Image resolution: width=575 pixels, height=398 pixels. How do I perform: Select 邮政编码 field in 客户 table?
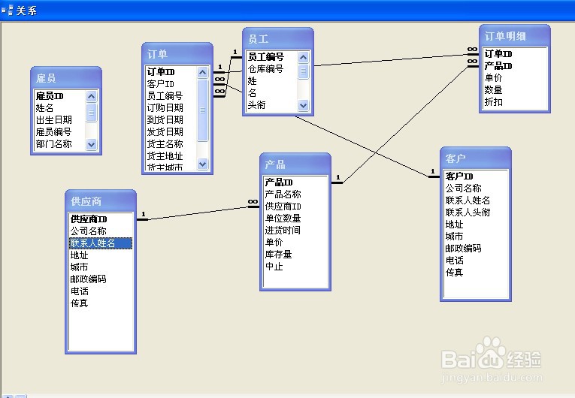click(x=476, y=249)
